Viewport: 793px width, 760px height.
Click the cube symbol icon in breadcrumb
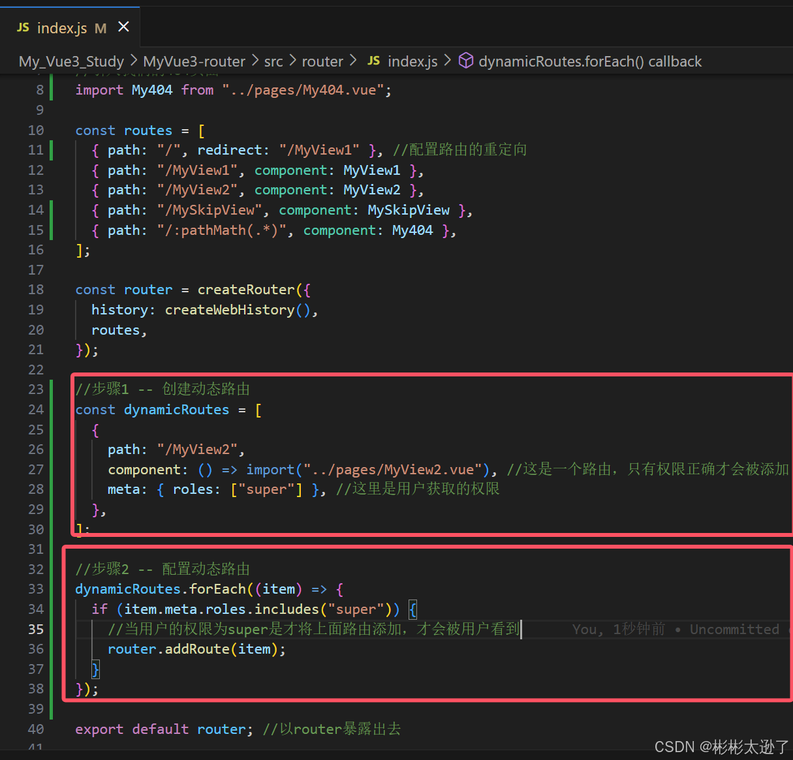pyautogui.click(x=466, y=61)
